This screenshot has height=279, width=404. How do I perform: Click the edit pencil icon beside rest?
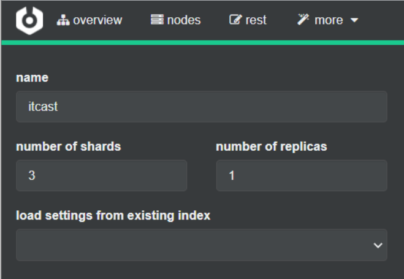click(x=235, y=20)
